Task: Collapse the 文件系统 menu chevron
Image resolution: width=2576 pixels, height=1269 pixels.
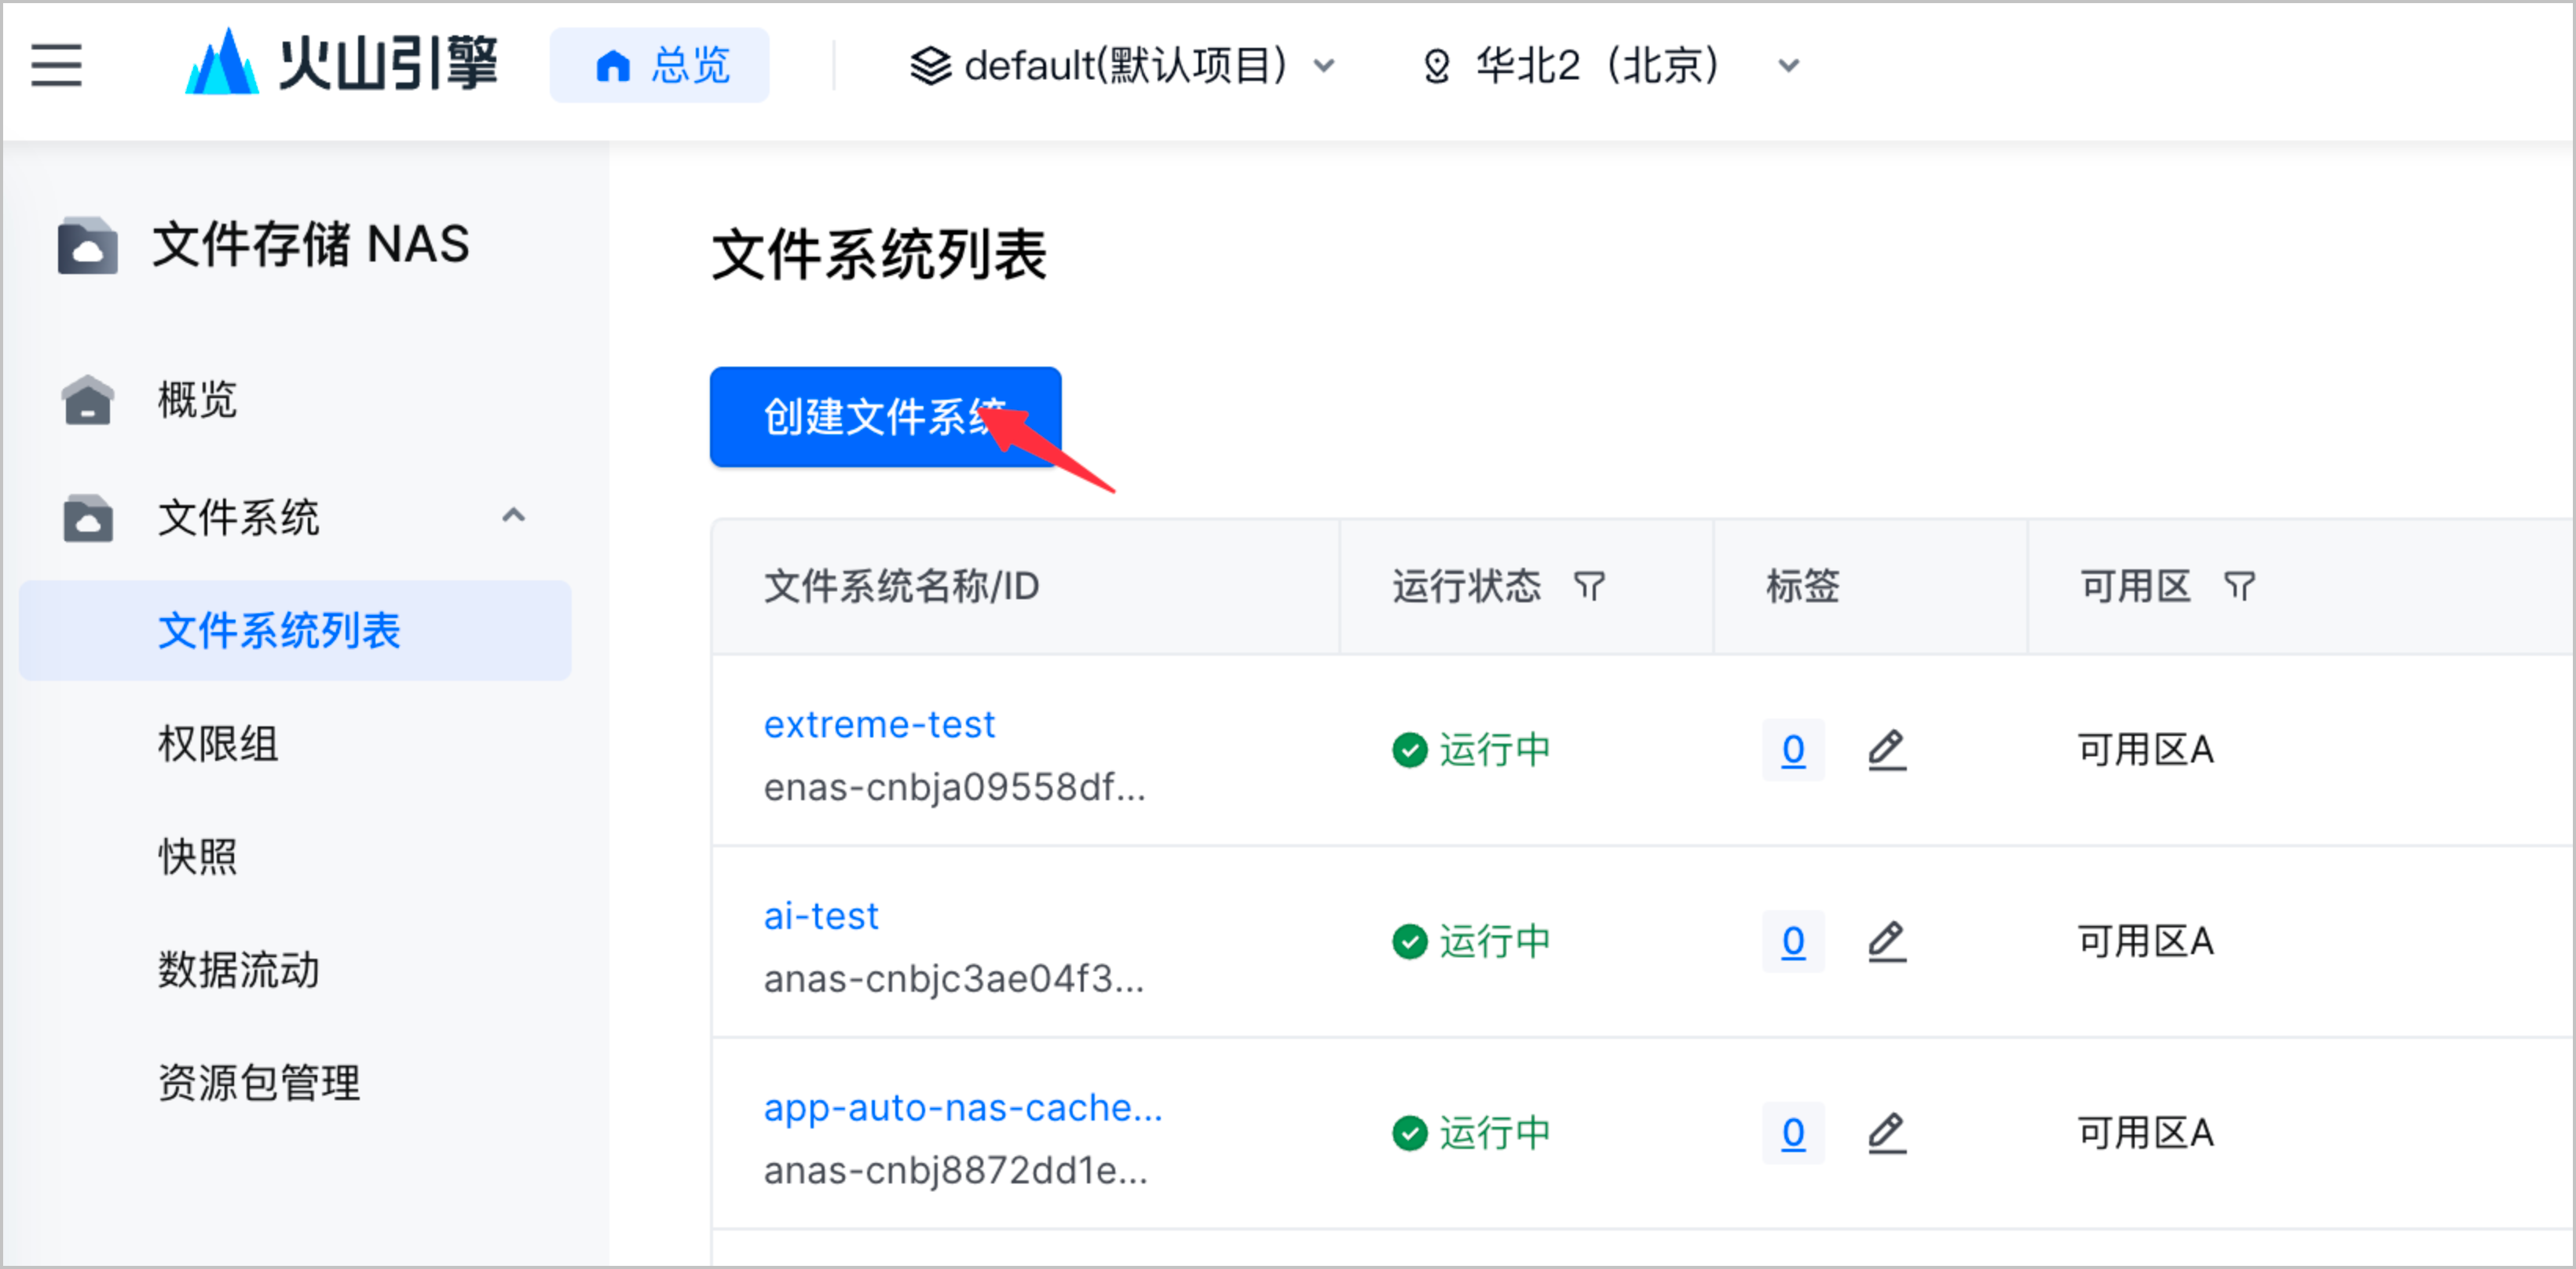Action: point(513,516)
